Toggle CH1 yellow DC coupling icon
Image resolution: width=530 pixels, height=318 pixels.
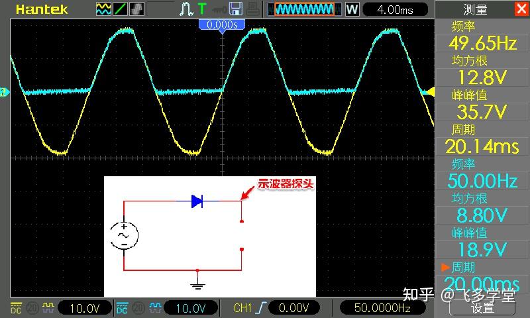pos(16,308)
